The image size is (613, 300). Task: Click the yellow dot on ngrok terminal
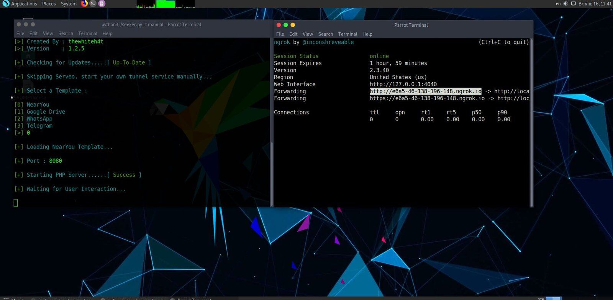[293, 25]
